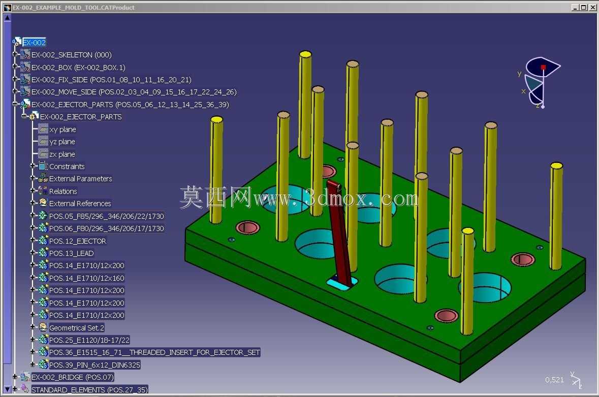Image resolution: width=599 pixels, height=397 pixels.
Task: Click the tree scroll down arrow
Action: pos(7,390)
